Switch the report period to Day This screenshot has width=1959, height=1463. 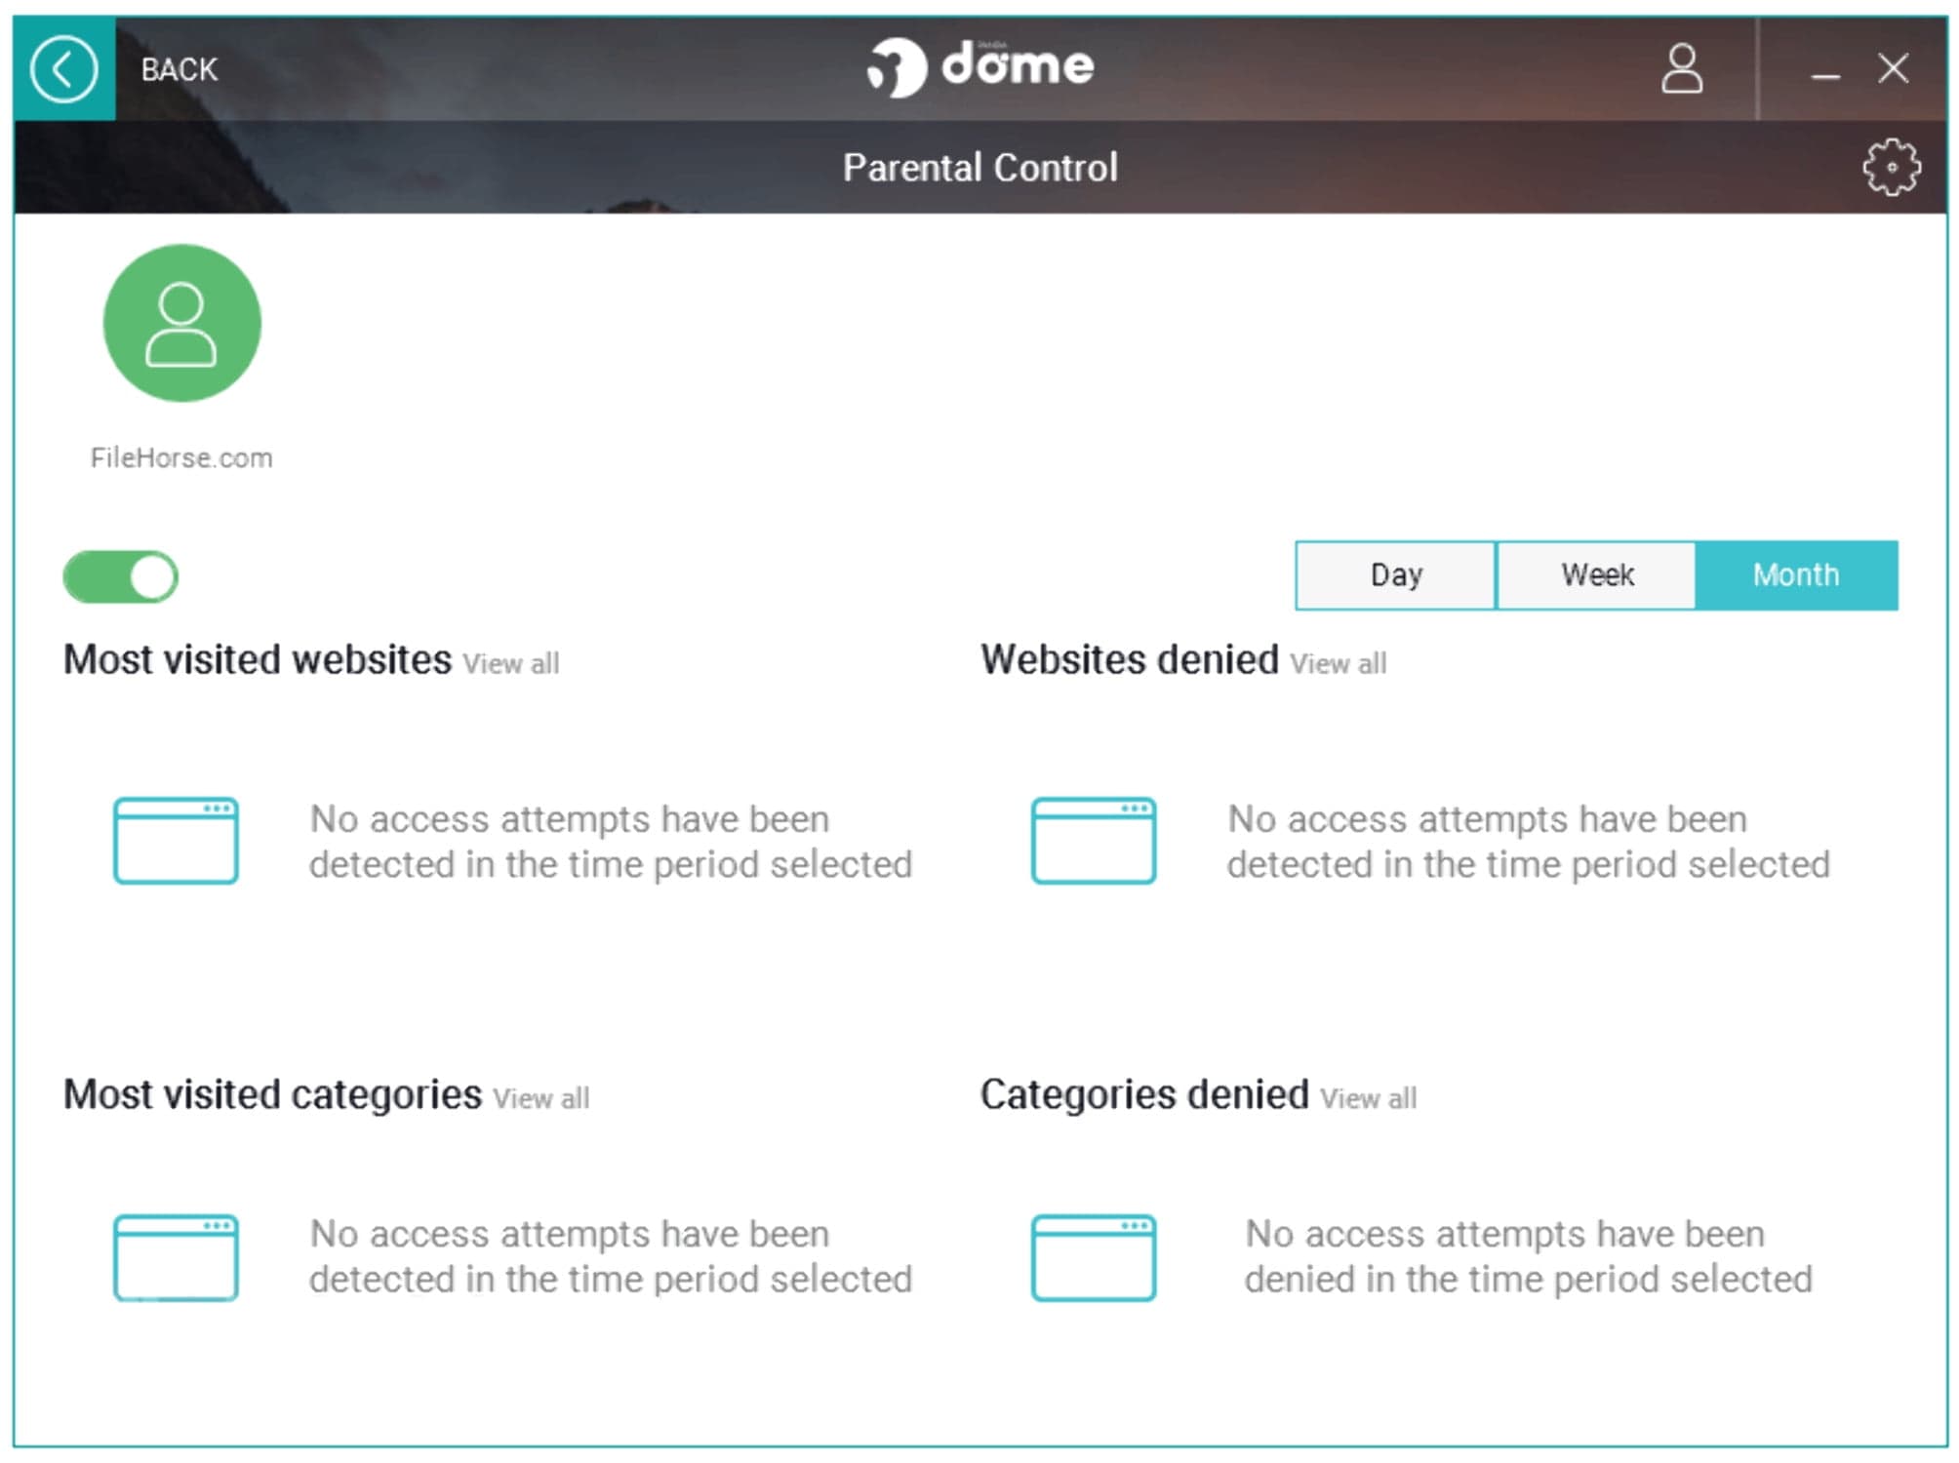1395,575
